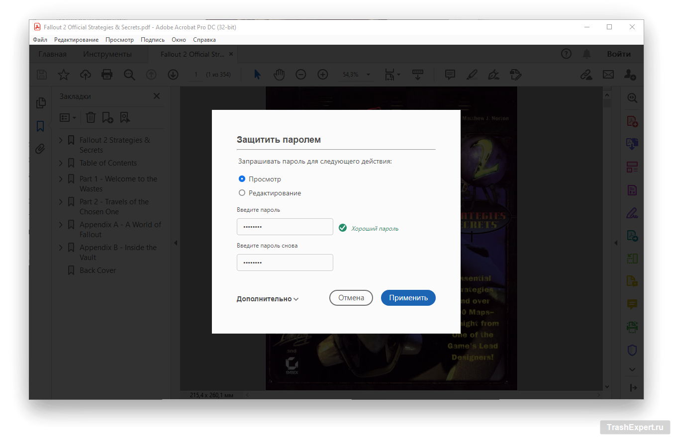The height and width of the screenshot is (437, 673).
Task: Click the create PDF tool icon
Action: [632, 121]
